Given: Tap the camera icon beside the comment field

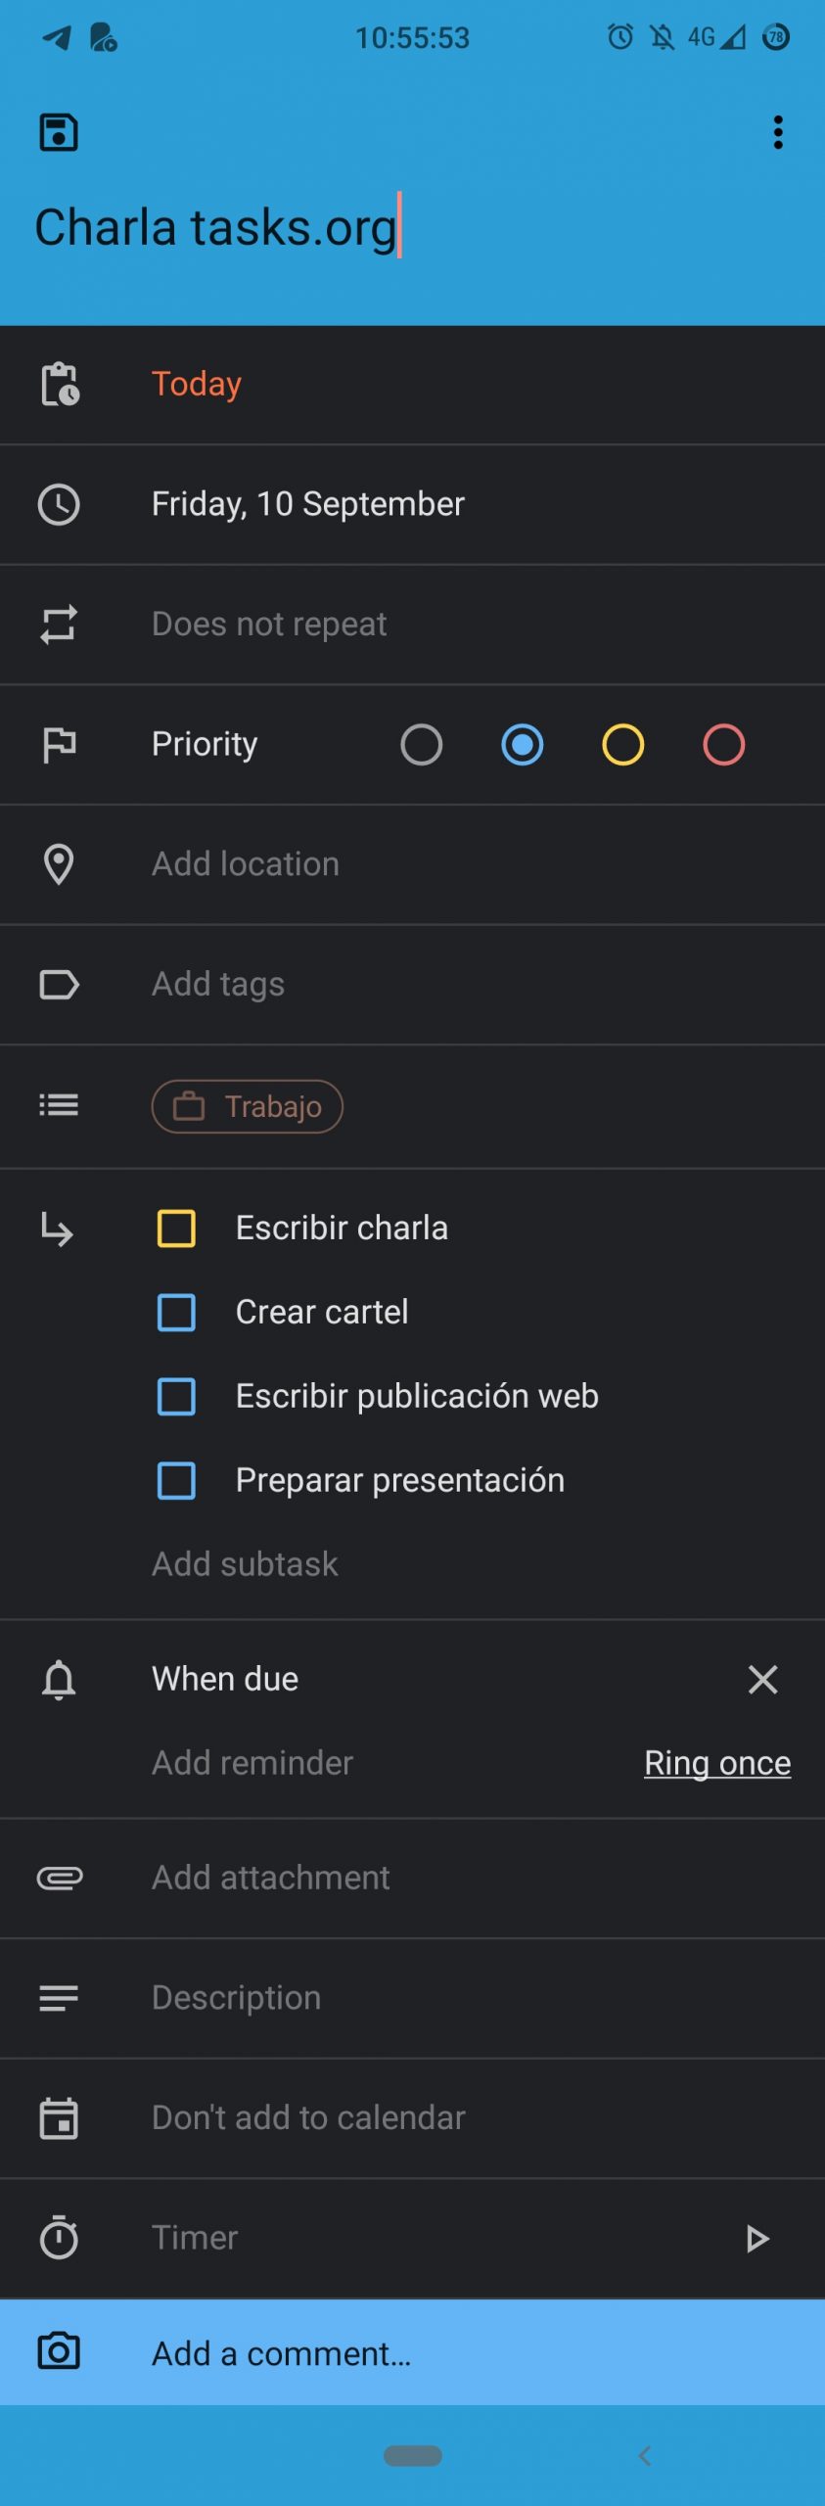Looking at the screenshot, I should 59,2351.
